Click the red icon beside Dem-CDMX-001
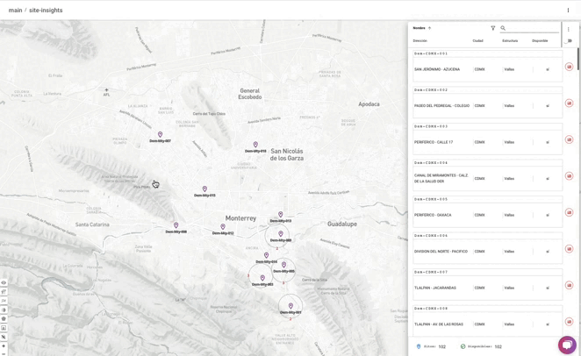Image resolution: width=581 pixels, height=356 pixels. pos(569,67)
